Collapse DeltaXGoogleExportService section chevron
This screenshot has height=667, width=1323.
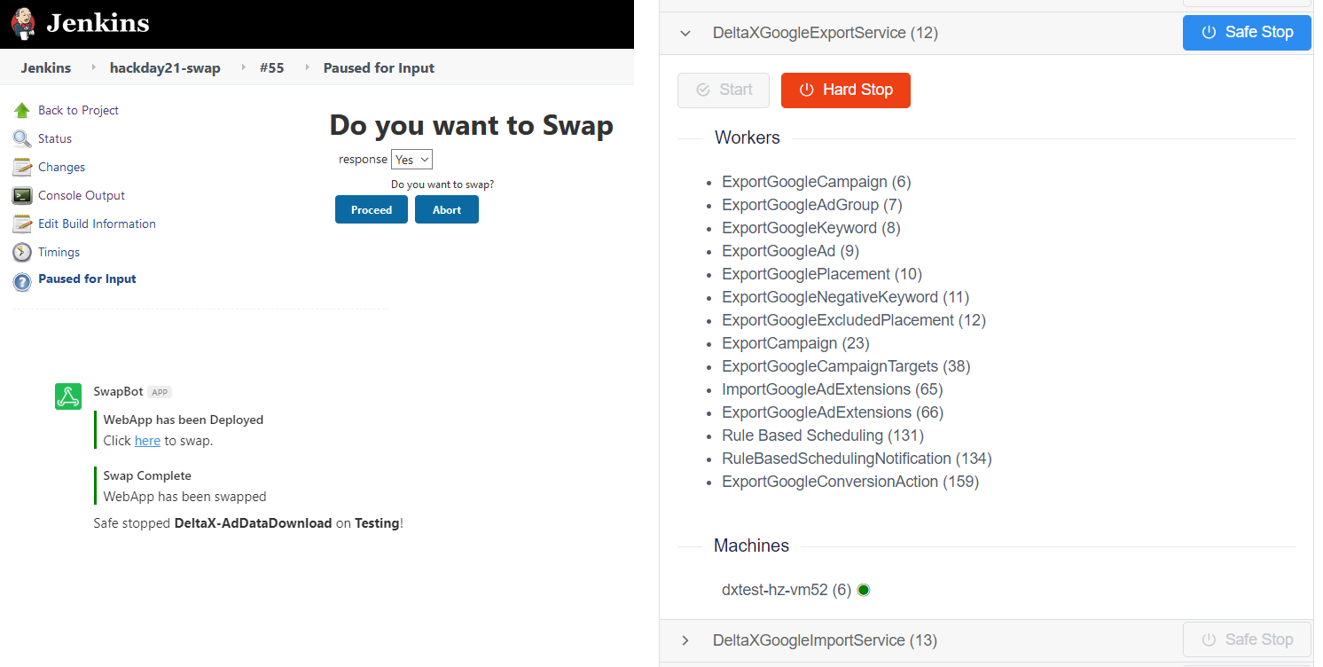click(x=685, y=34)
